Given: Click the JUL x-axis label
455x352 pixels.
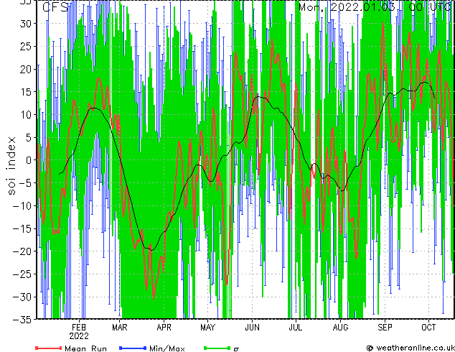Looking at the screenshot, I should point(296,328).
